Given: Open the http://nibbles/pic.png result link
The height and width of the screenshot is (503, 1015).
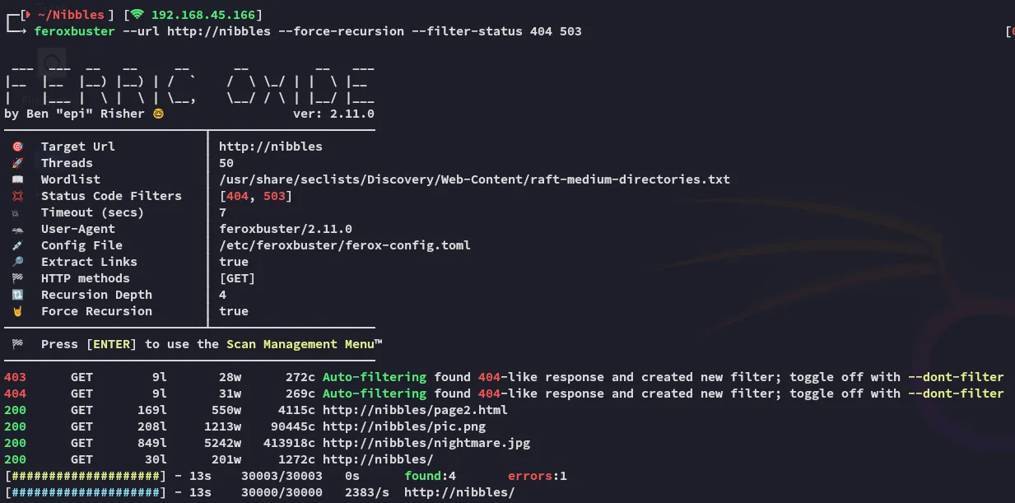Looking at the screenshot, I should tap(404, 426).
